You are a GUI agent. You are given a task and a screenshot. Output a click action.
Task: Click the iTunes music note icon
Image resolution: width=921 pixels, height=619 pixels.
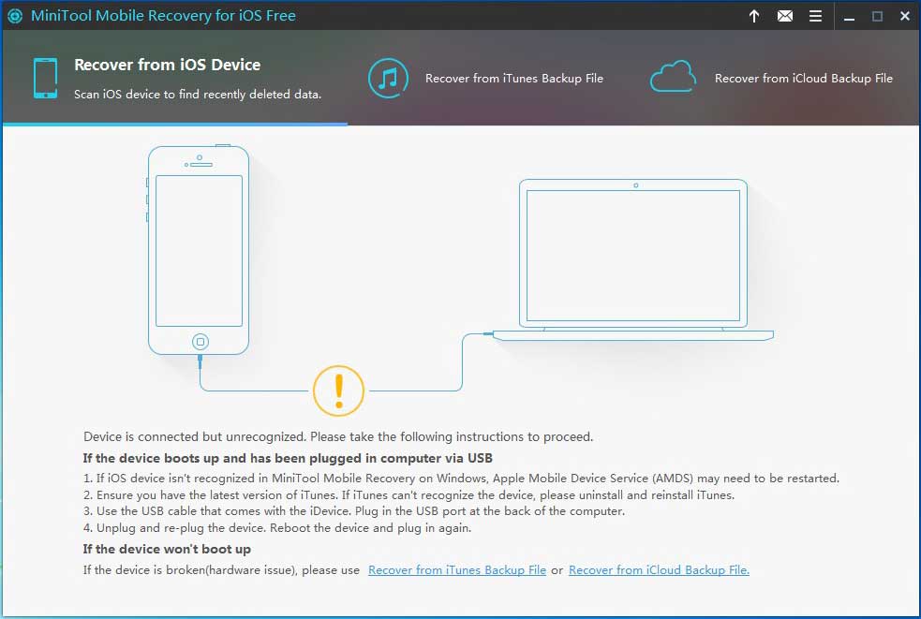point(388,78)
